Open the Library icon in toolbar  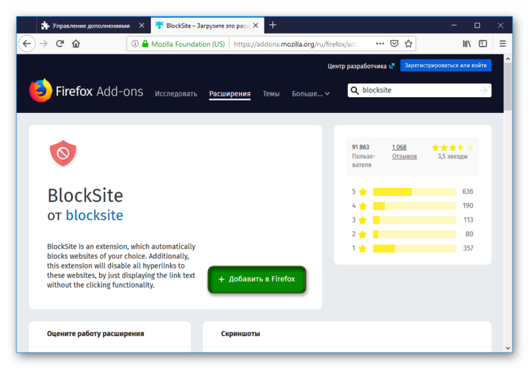[x=466, y=43]
